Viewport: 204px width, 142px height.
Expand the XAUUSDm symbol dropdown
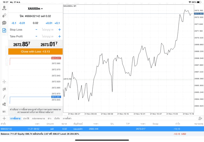(35, 9)
